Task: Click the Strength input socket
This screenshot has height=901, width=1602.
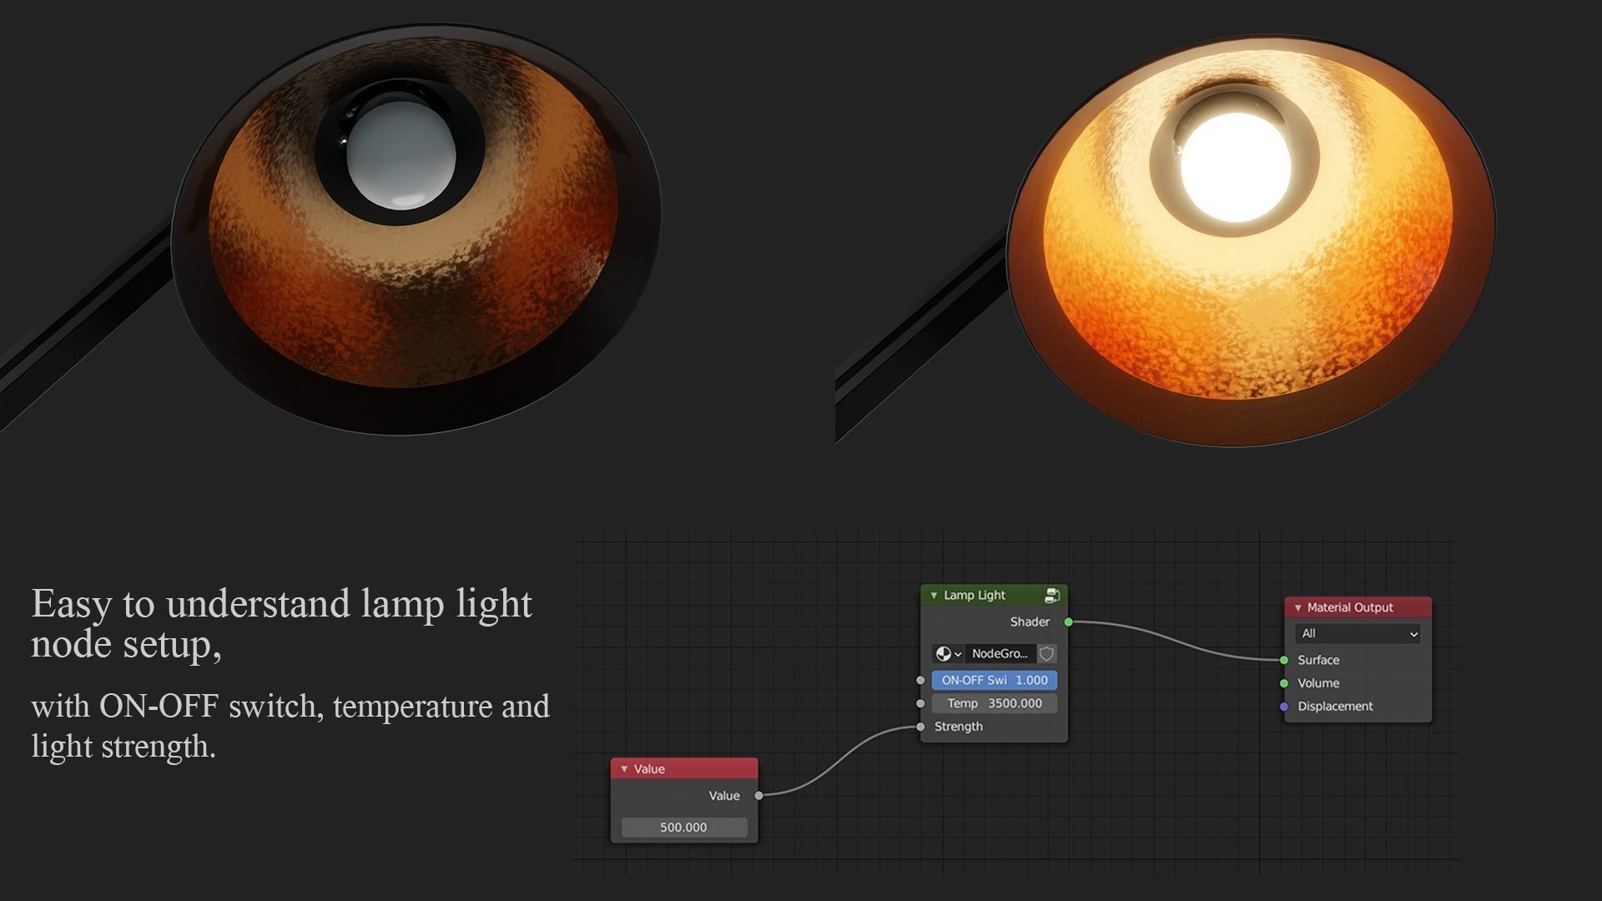Action: (920, 727)
